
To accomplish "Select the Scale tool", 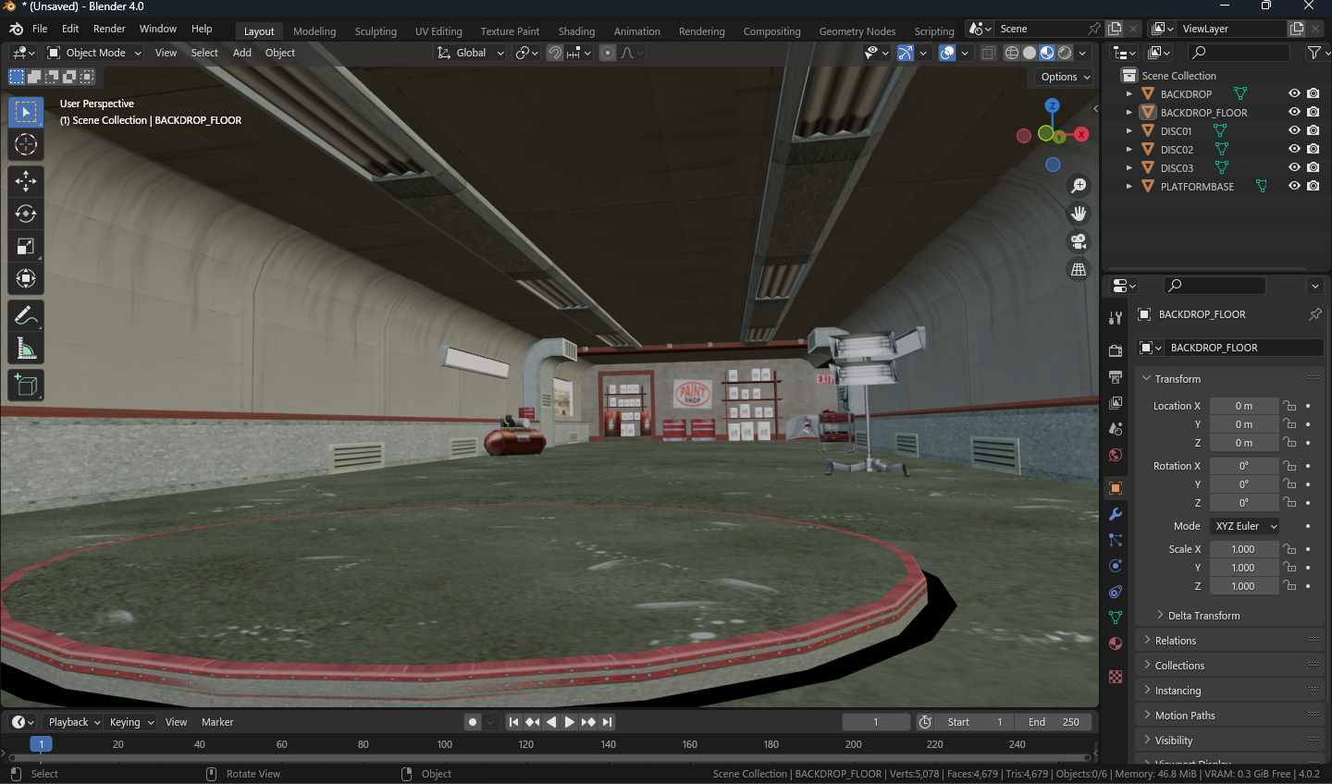I will click(x=26, y=246).
